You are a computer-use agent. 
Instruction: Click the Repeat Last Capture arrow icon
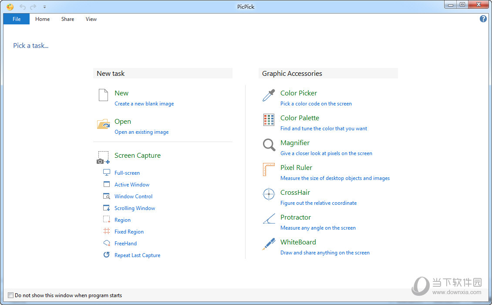107,255
